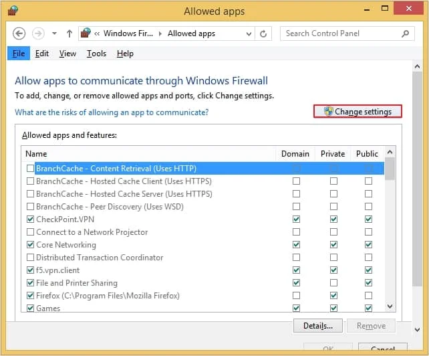Uncheck Public for Core Networking
The image size is (429, 356).
click(369, 244)
